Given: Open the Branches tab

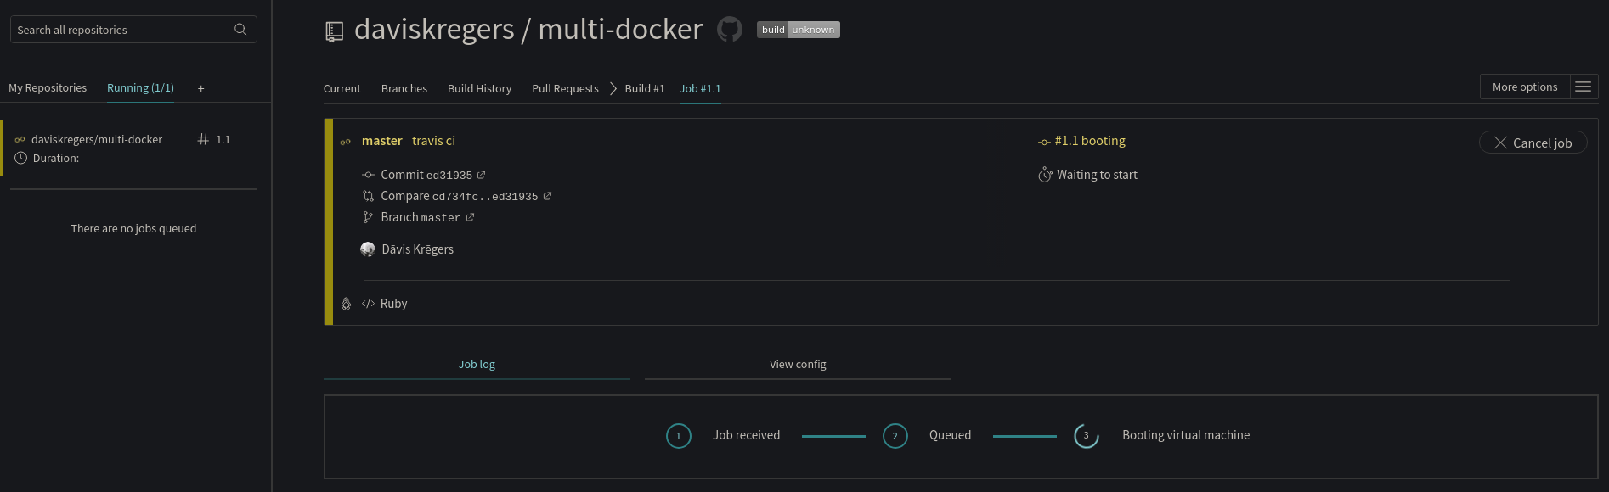Looking at the screenshot, I should tap(404, 88).
